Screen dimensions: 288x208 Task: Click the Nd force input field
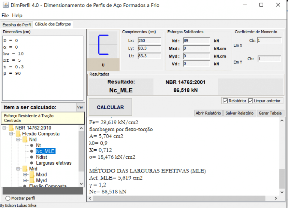[x=196, y=41]
